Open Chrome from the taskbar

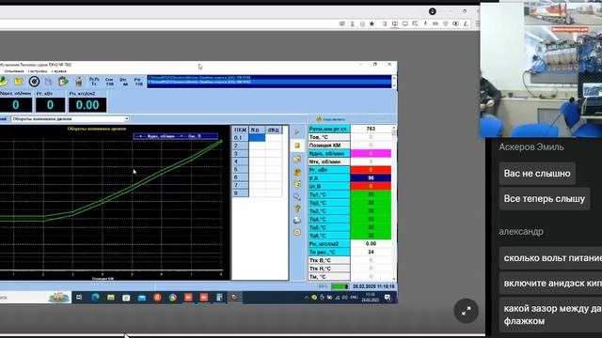[x=173, y=298]
